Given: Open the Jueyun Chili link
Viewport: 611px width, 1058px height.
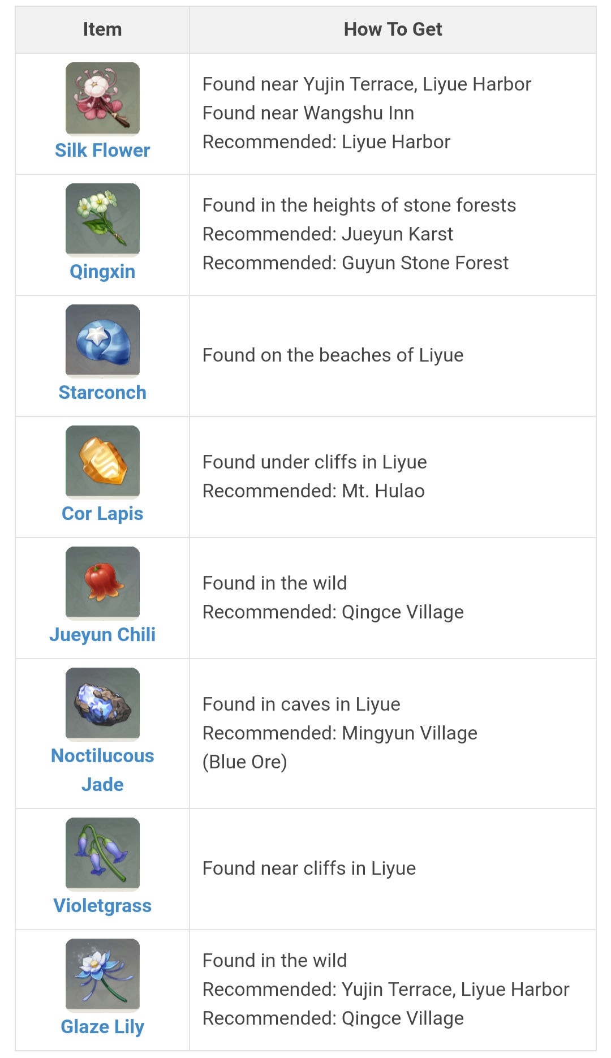Looking at the screenshot, I should pos(102,635).
